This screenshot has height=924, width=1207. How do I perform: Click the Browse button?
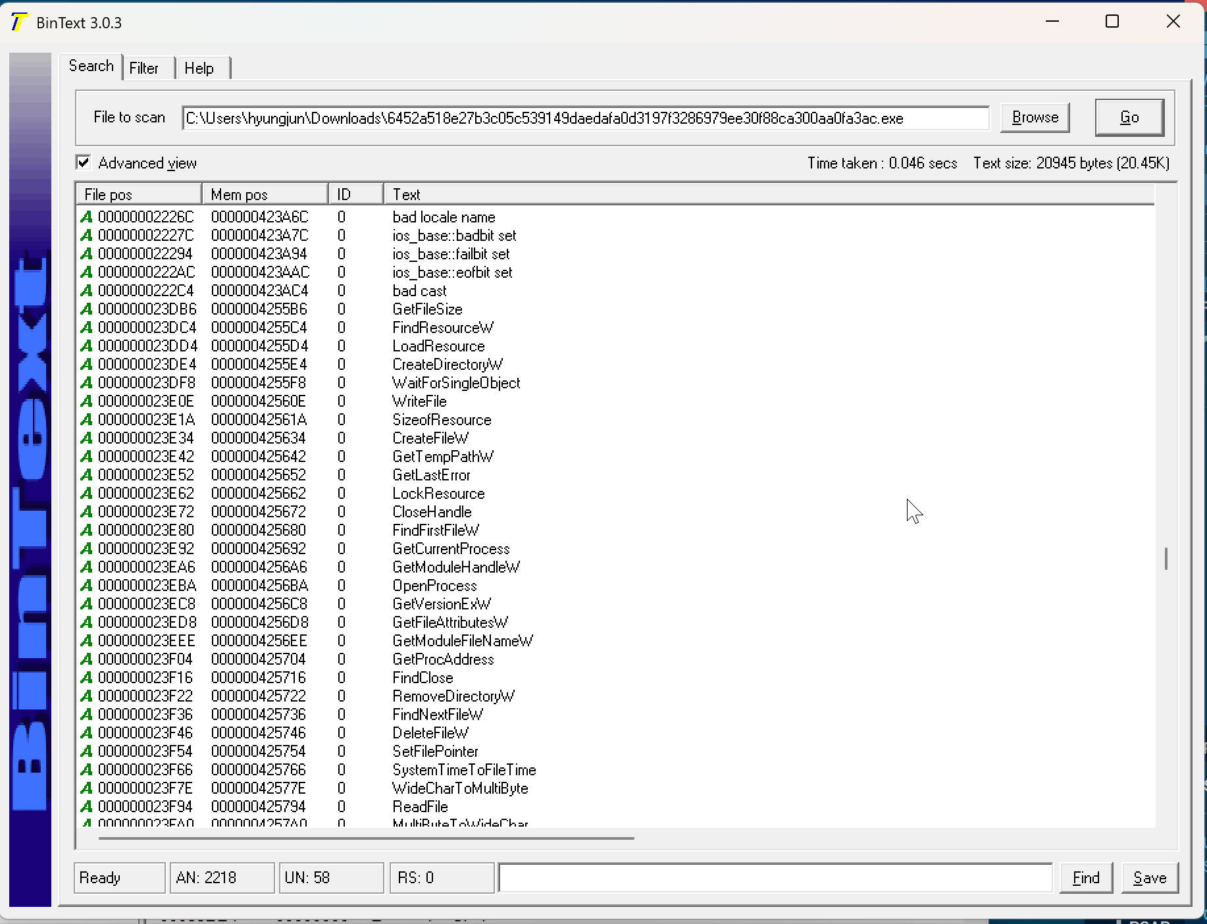pyautogui.click(x=1035, y=117)
